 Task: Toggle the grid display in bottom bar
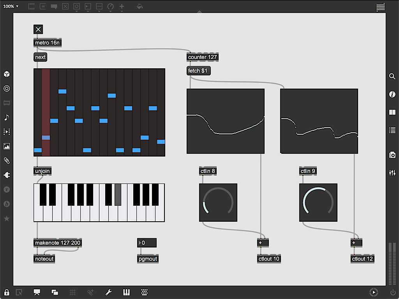tap(73, 292)
